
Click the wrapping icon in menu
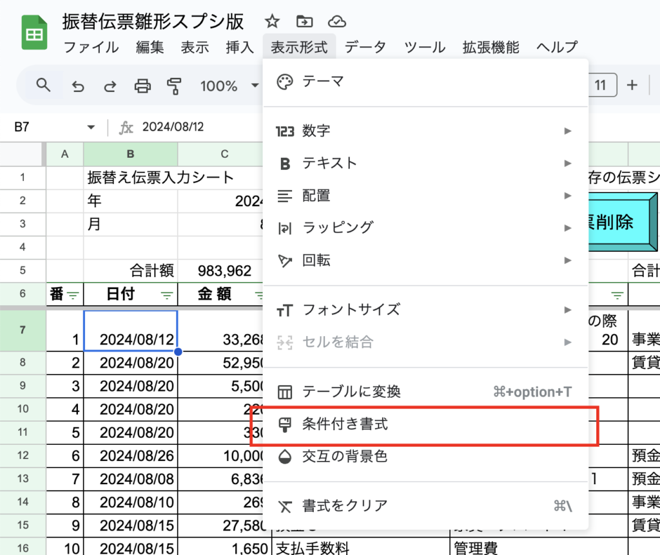click(284, 229)
